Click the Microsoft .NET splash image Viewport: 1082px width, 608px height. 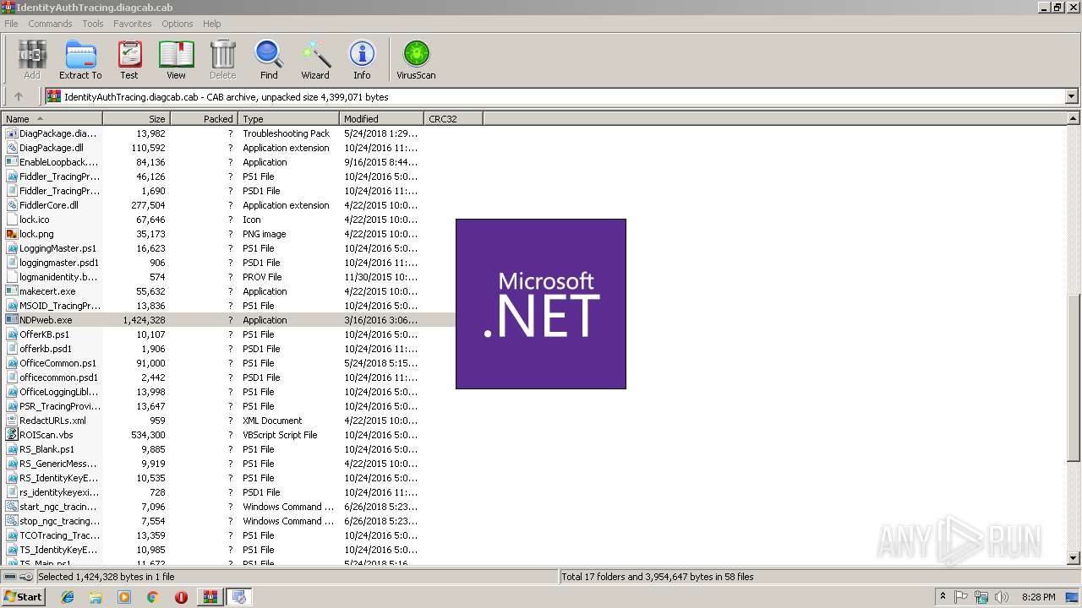(x=541, y=304)
